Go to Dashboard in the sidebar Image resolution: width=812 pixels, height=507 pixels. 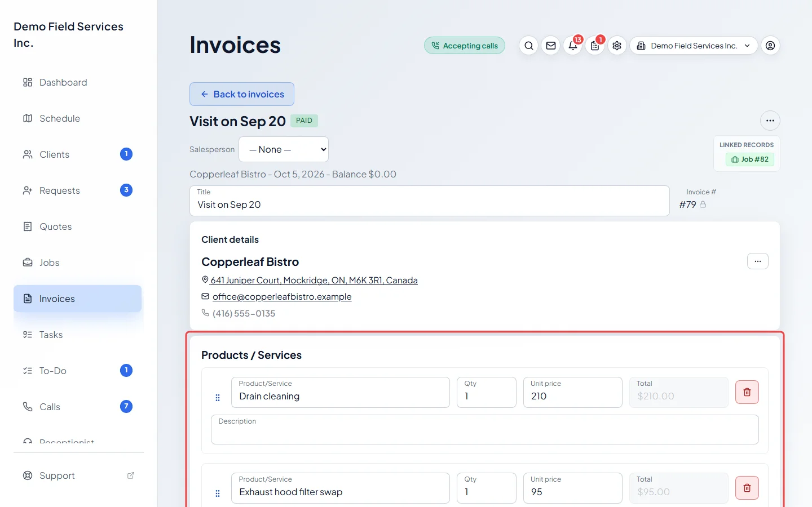(x=78, y=82)
